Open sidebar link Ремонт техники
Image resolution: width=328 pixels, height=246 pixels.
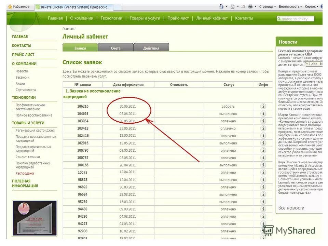click(x=28, y=157)
